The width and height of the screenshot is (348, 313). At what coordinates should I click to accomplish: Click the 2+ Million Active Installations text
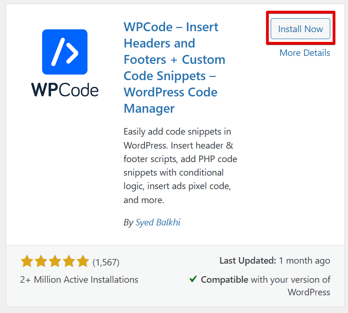coord(79,280)
